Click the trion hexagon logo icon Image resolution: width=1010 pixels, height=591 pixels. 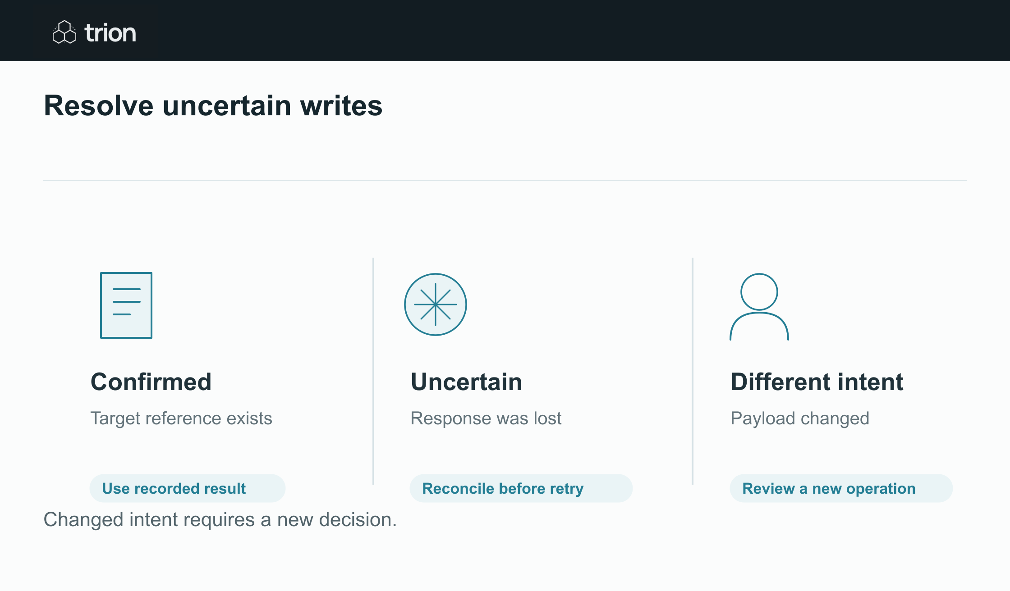pos(64,32)
